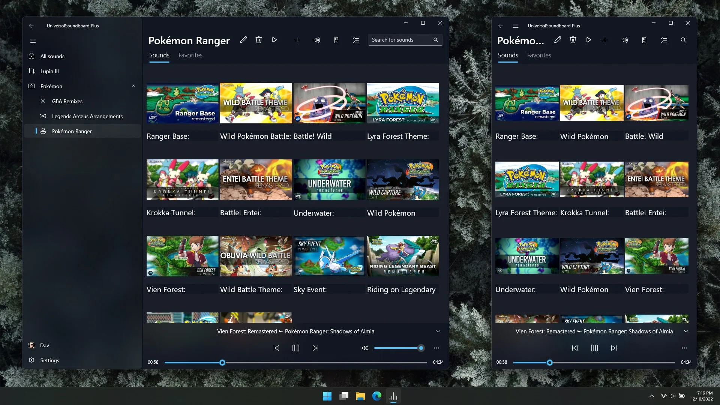
Task: Pause playback in the right window
Action: click(594, 348)
